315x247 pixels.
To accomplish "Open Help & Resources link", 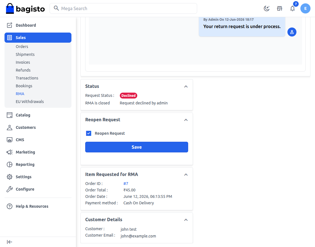I will click(x=32, y=206).
